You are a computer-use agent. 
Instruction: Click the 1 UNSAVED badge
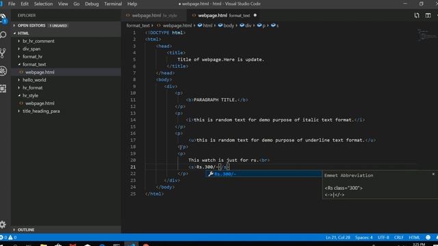[x=58, y=26]
